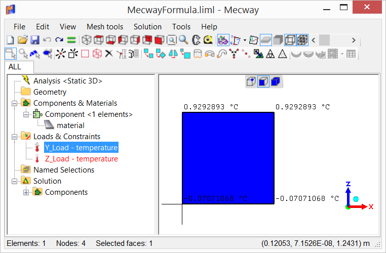Click the refine triangle mesh icon
Viewport: 386px width, 253px height.
click(271, 54)
